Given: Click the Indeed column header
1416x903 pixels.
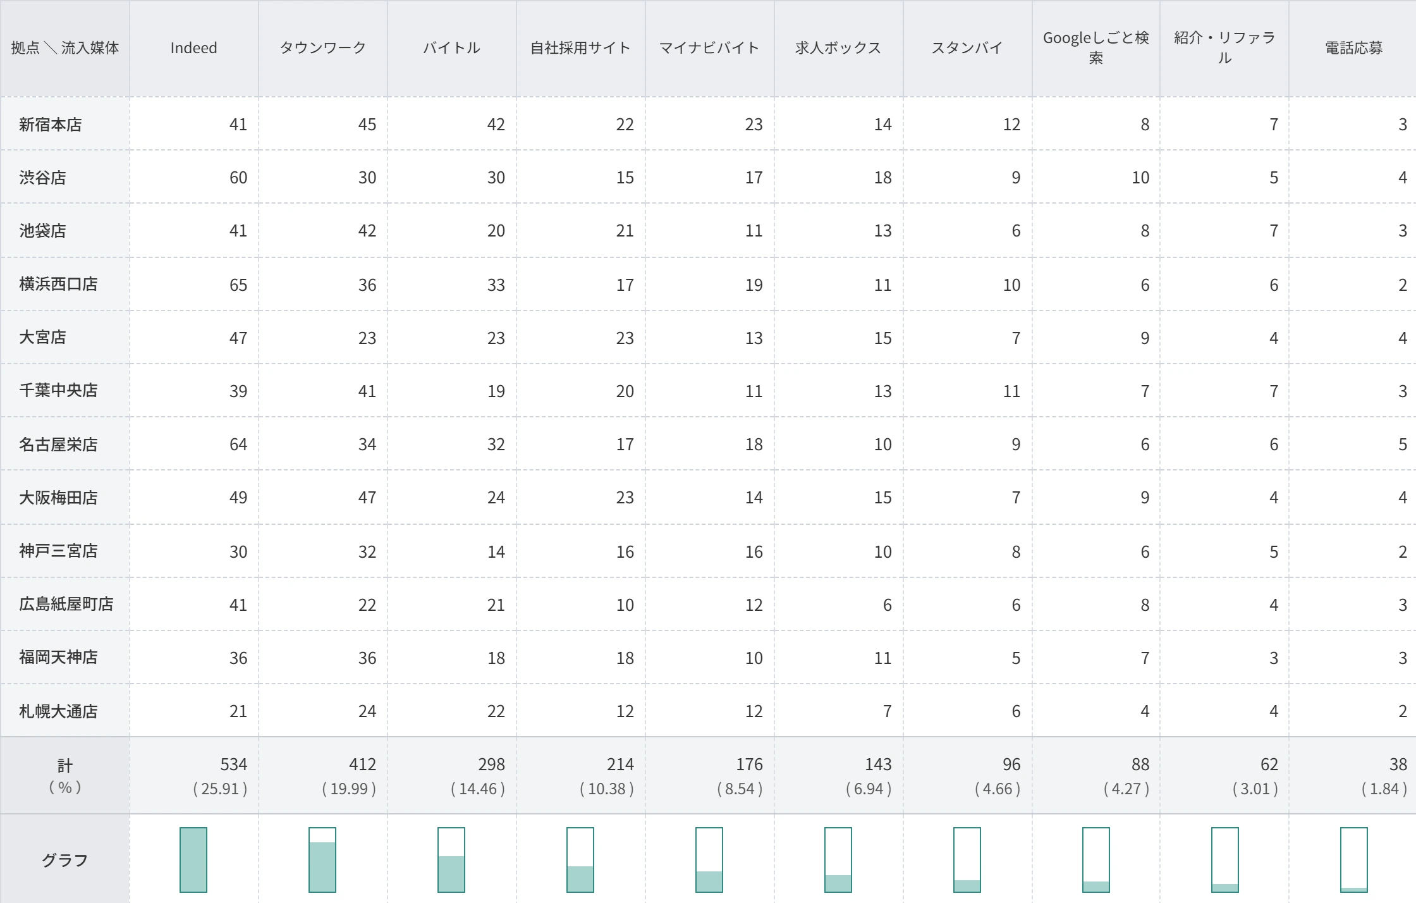Looking at the screenshot, I should point(193,48).
